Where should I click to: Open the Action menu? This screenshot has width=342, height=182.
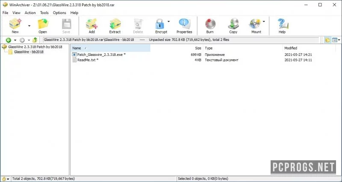(30, 13)
